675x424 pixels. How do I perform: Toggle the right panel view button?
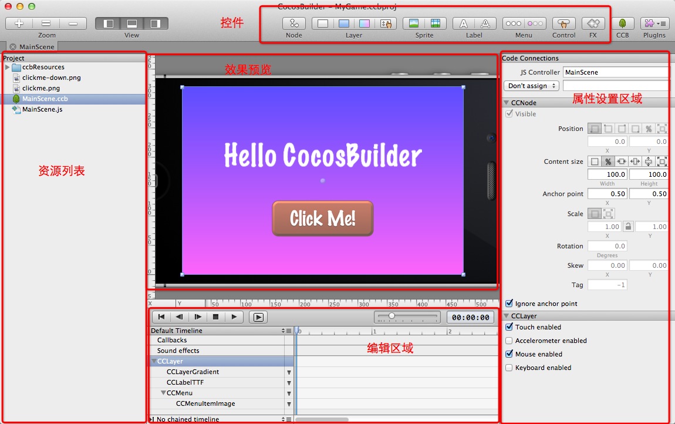pyautogui.click(x=156, y=23)
